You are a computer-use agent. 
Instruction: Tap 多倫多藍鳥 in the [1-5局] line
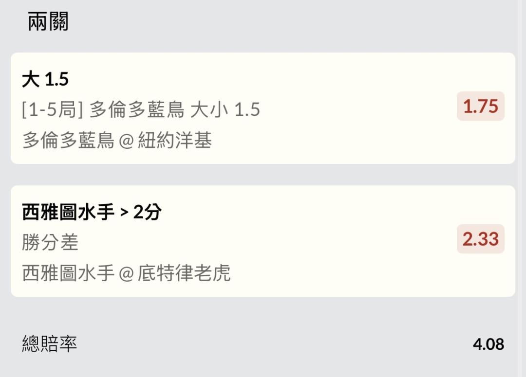coord(136,110)
